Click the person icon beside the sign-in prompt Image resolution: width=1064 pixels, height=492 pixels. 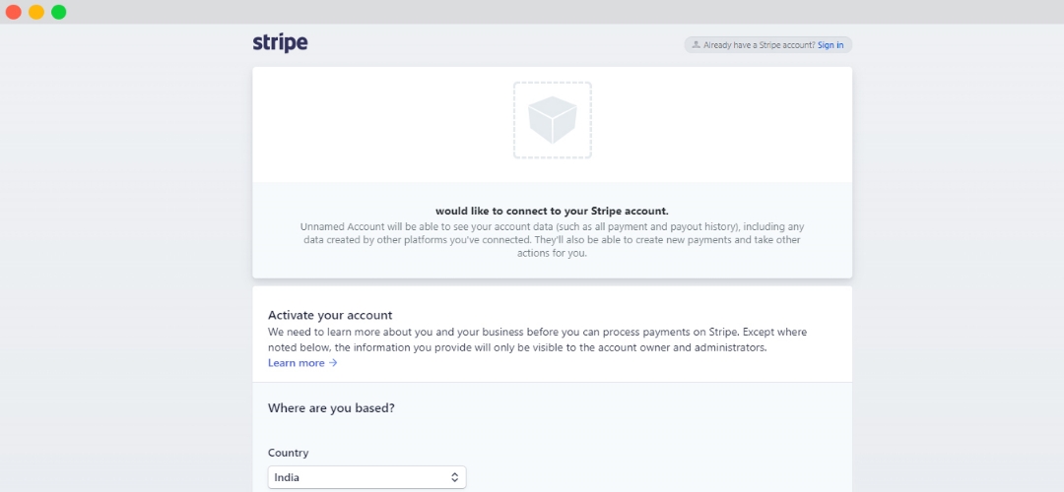697,45
